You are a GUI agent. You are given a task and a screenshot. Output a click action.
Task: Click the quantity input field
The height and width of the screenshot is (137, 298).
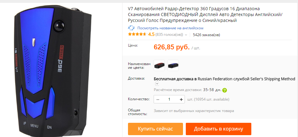169,99
